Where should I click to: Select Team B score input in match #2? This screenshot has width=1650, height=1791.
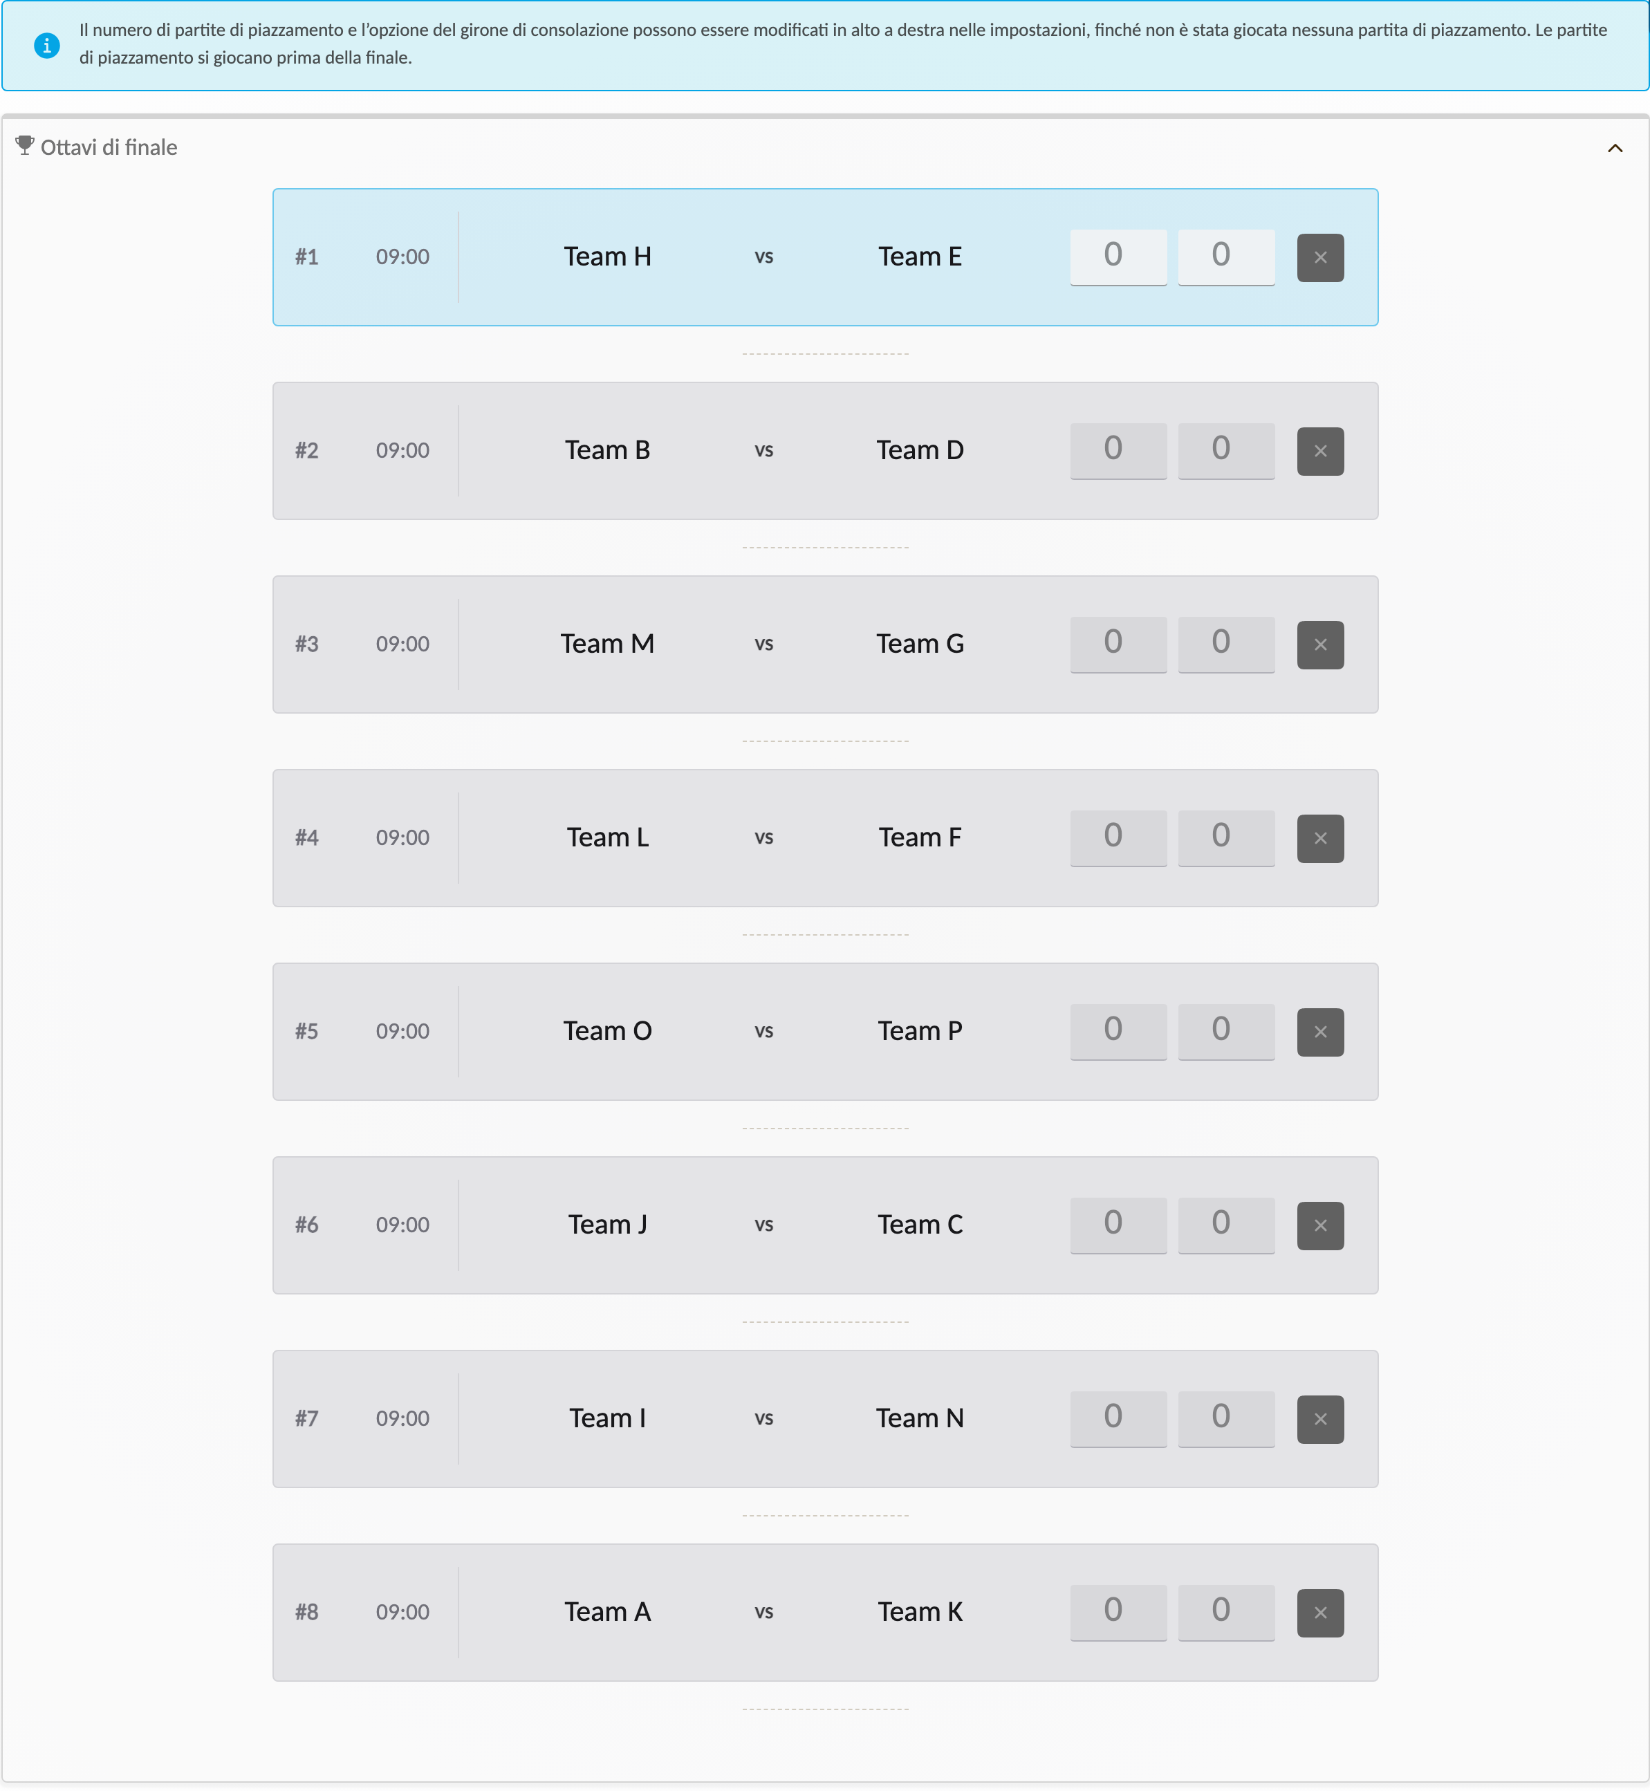pyautogui.click(x=1118, y=451)
